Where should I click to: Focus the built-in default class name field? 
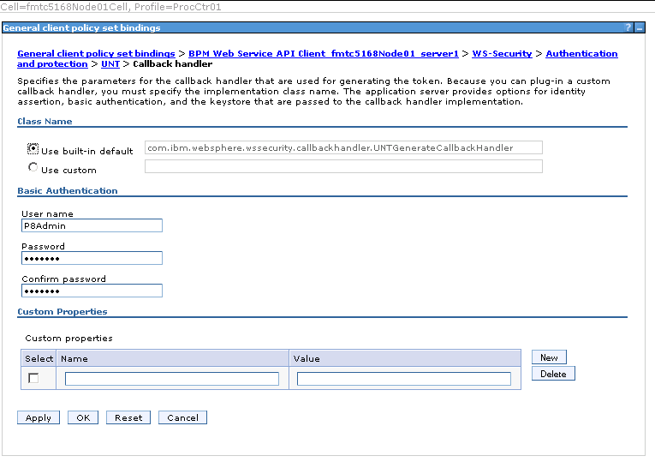343,147
